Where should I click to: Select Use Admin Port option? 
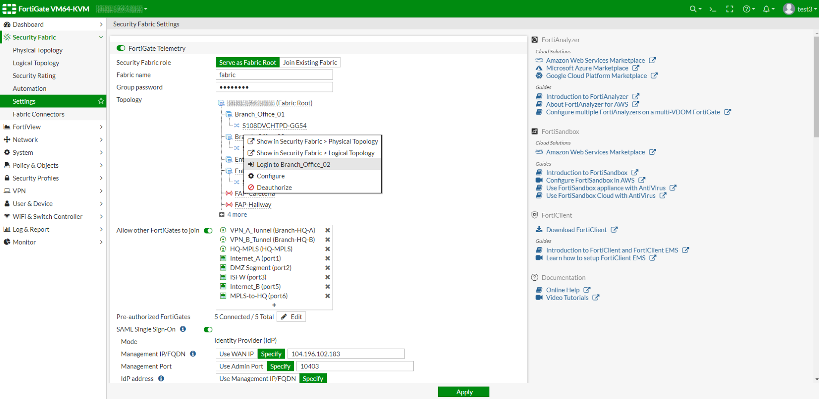(241, 366)
